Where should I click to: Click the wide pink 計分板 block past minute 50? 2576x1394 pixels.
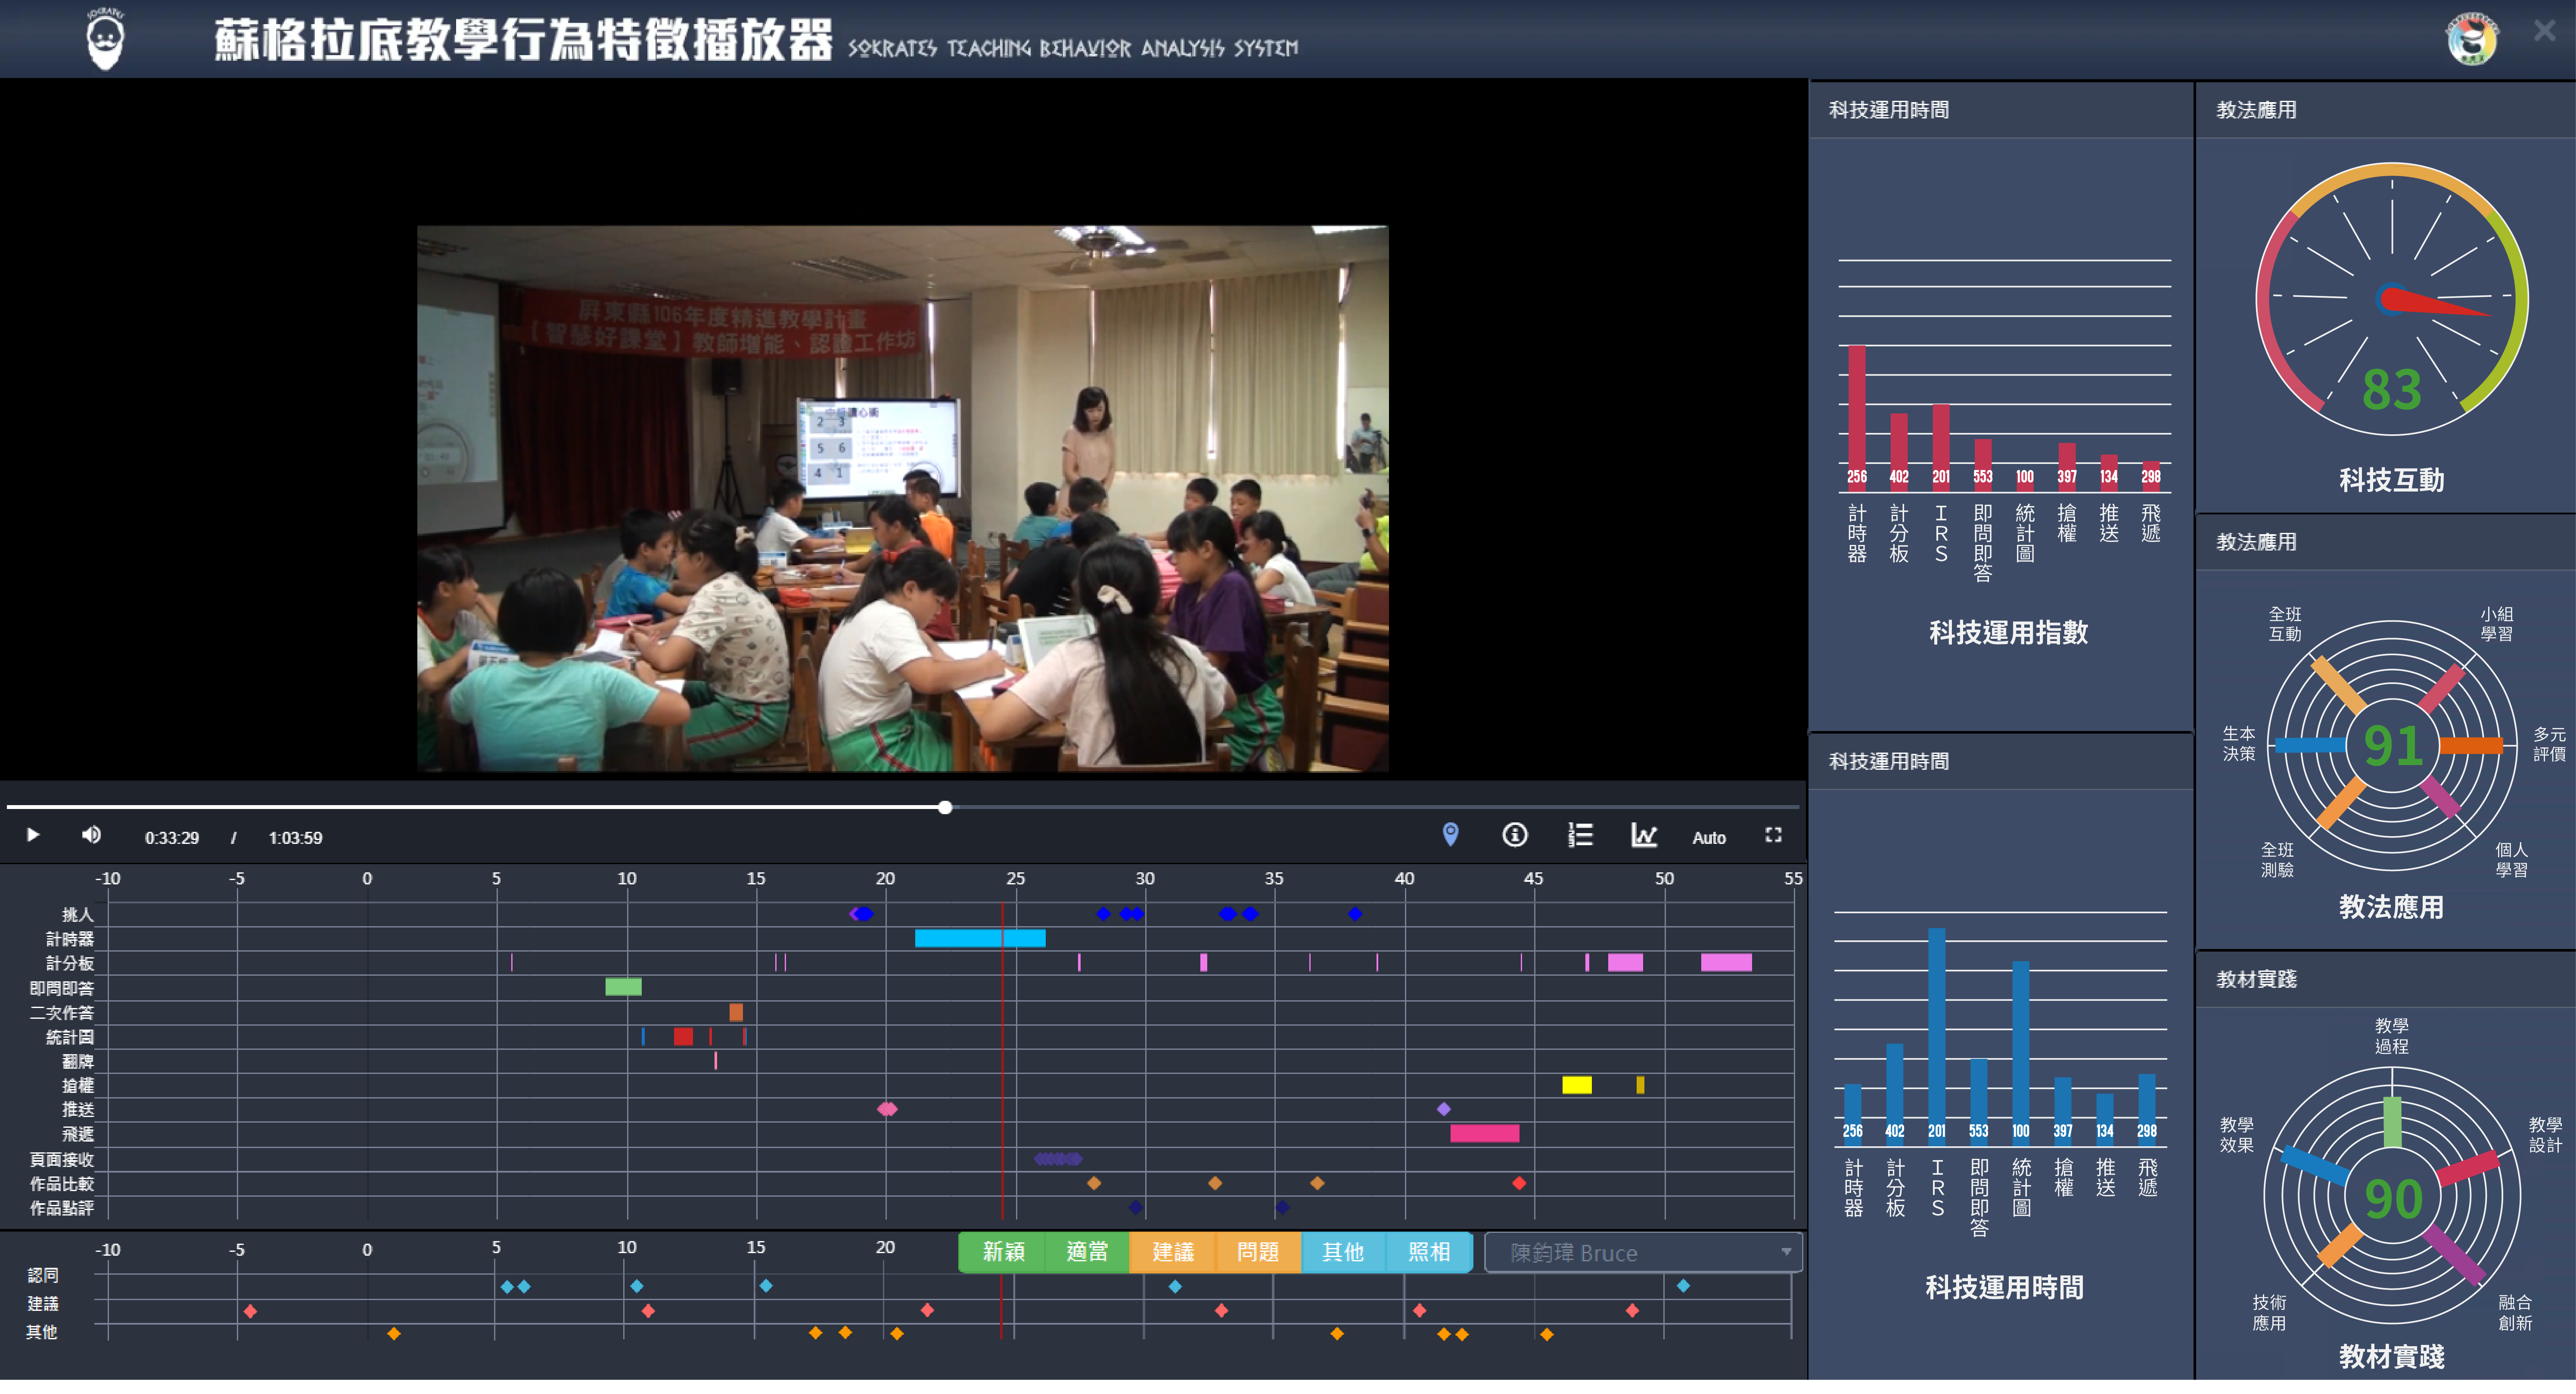click(x=1726, y=962)
